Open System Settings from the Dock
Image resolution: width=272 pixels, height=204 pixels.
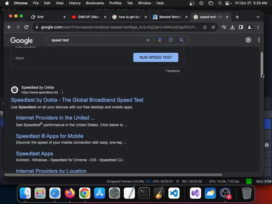[114, 193]
